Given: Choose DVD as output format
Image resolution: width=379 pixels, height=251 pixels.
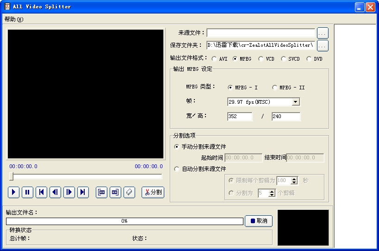Looking at the screenshot, I should [309, 59].
